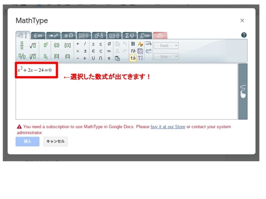266x199 pixels.
Task: Insert the intersection symbol
Action: click(101, 58)
